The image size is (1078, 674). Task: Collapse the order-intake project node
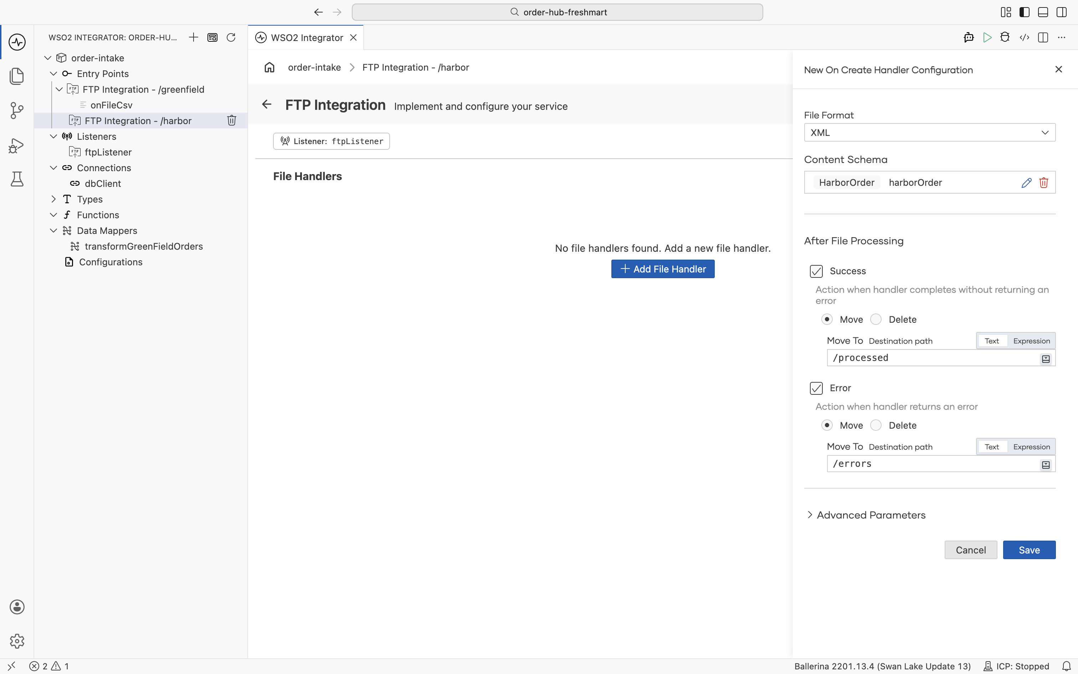[x=48, y=58]
